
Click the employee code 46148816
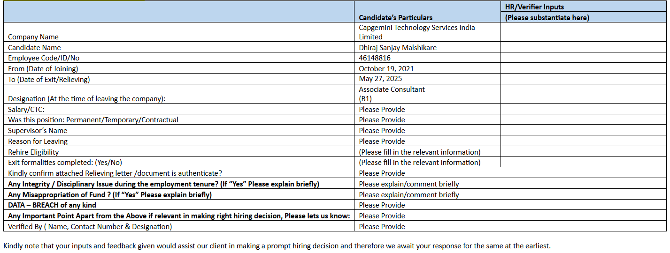tap(375, 58)
